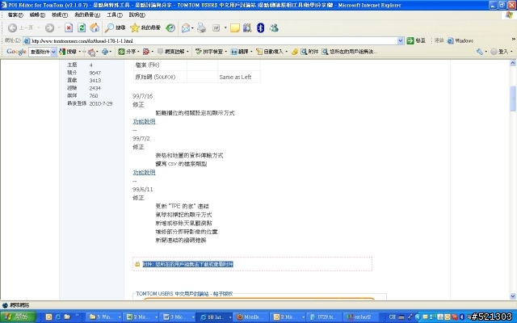This screenshot has height=323, width=517.
Task: Open 功能說明 link under 99/7/2 entry
Action: pos(144,172)
